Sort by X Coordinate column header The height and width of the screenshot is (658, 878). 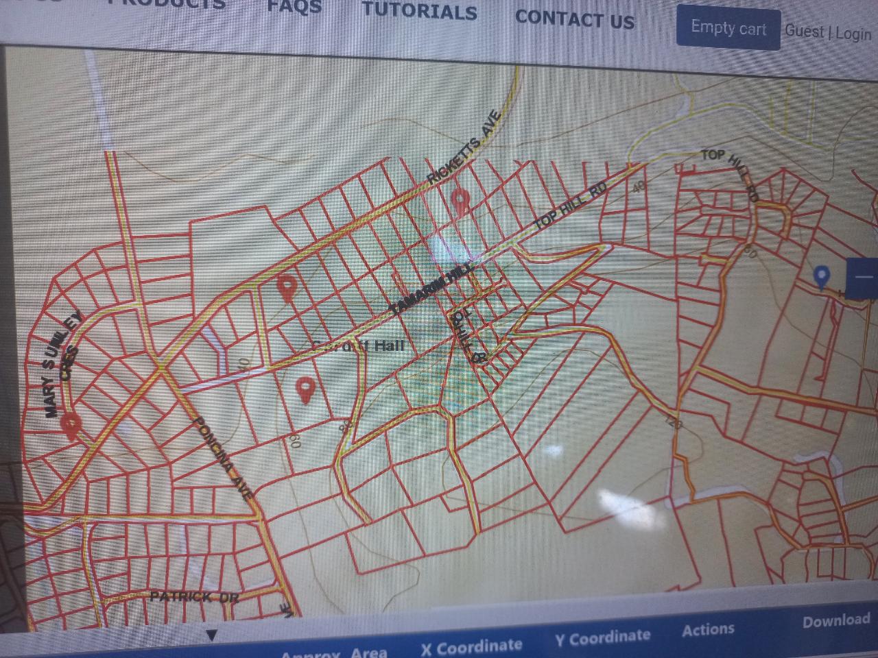pyautogui.click(x=471, y=646)
